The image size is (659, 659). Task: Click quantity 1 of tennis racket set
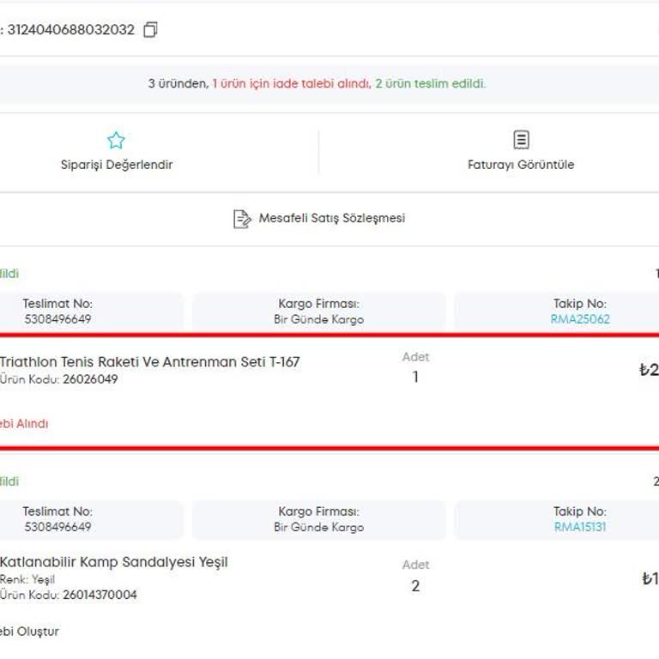(x=415, y=377)
